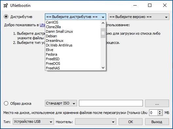173x129 pixels.
Task: Pick FreeNAS from the distribution list
Action: [73, 68]
